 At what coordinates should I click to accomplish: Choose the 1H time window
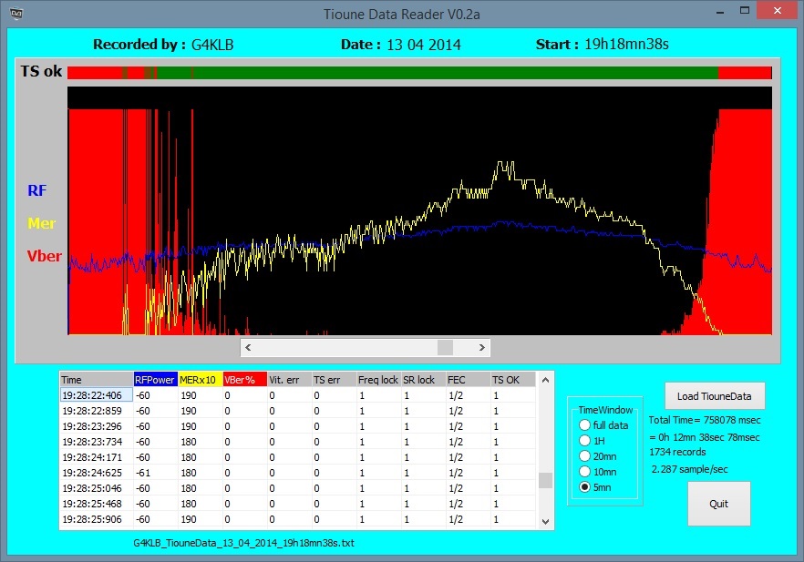(x=585, y=441)
